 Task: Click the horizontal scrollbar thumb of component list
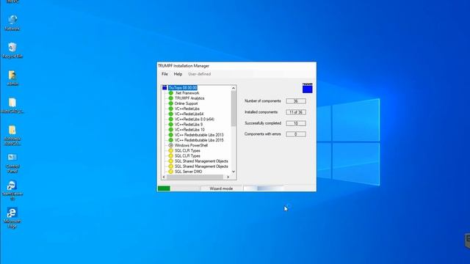195,177
